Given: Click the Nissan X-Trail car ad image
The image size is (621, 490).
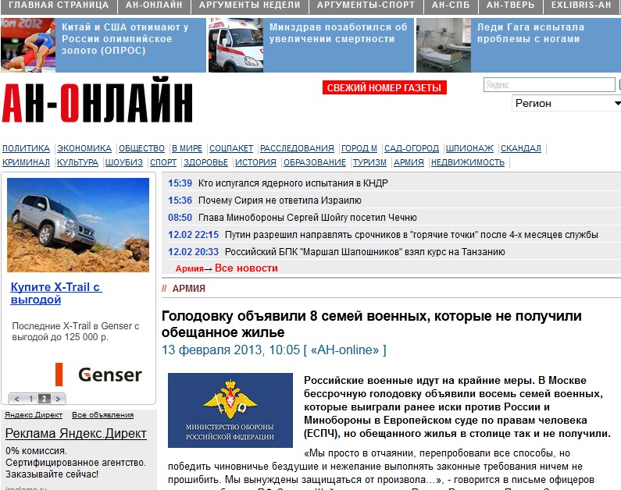Looking at the screenshot, I should pos(78,225).
